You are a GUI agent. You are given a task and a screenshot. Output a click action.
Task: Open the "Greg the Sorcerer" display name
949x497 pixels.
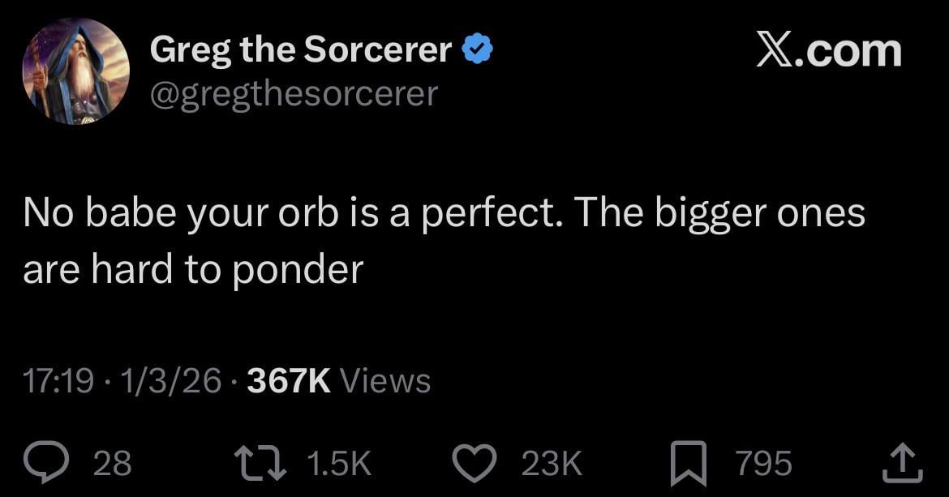[301, 51]
